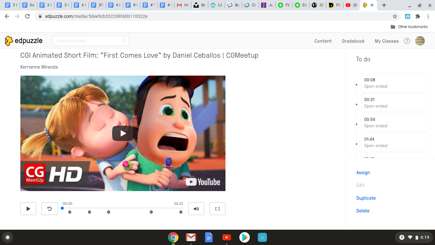The width and height of the screenshot is (435, 245).
Task: Switch to the tab labeled "Be"
Action: [200, 5]
